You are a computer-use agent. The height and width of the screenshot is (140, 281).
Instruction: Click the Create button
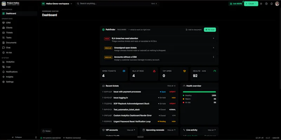(x=251, y=4)
